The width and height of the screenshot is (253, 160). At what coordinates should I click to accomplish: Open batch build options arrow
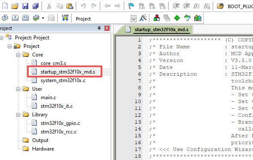(x=43, y=18)
